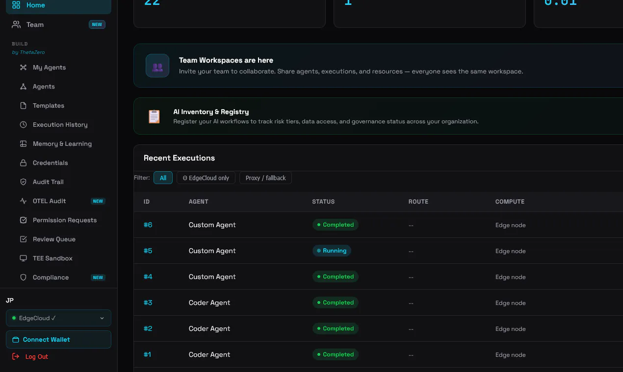Click the AI Inventory & Registry banner title
Viewport: 623px width, 372px height.
click(211, 112)
